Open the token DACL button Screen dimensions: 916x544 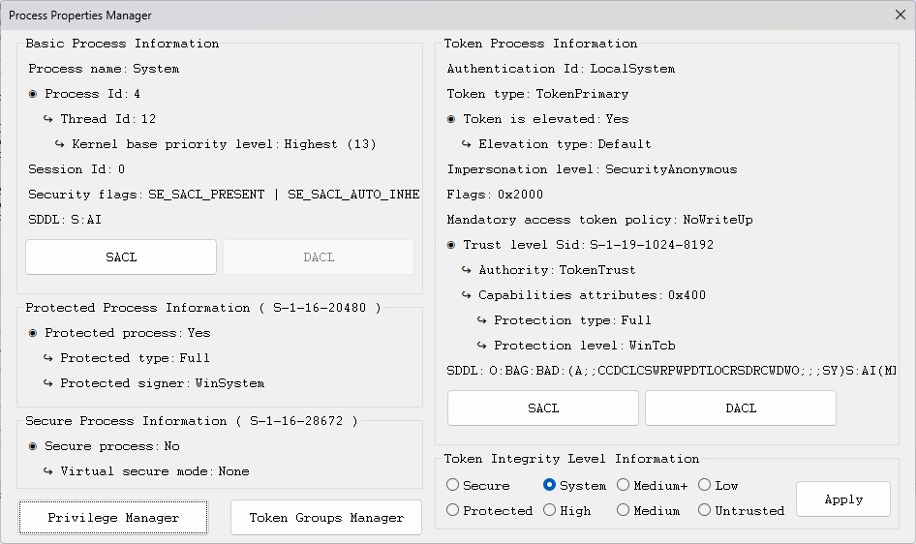741,408
